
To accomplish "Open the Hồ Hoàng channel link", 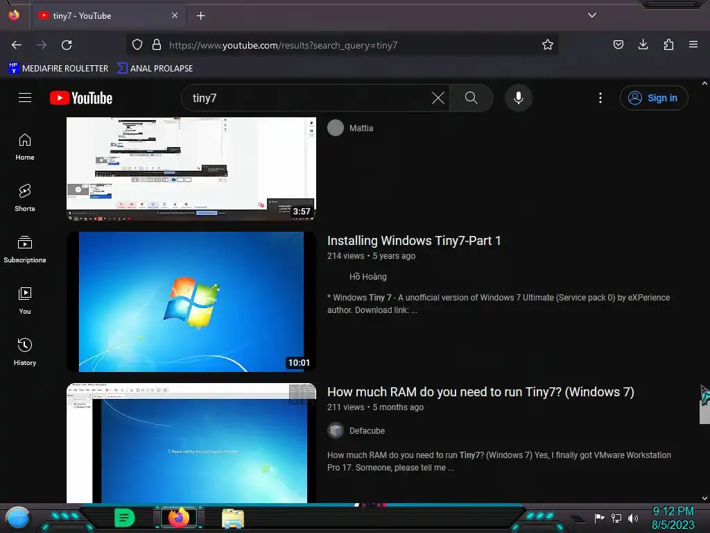I will pyautogui.click(x=367, y=276).
